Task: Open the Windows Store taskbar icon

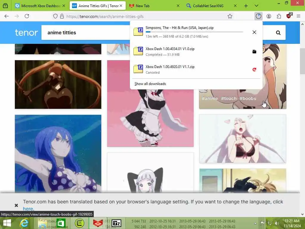Action: coord(61,223)
